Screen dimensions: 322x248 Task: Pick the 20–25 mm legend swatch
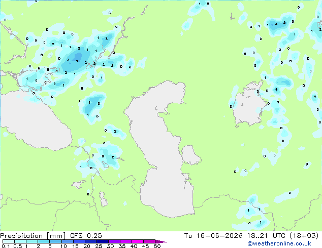click(x=90, y=241)
